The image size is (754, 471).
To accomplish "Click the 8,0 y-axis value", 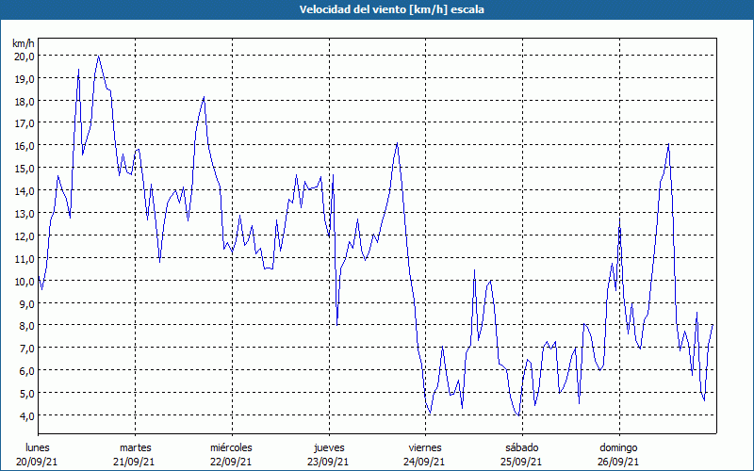I will point(27,326).
